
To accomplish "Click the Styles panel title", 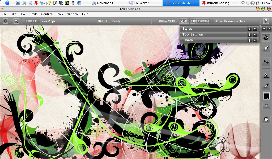I will click(x=187, y=29).
